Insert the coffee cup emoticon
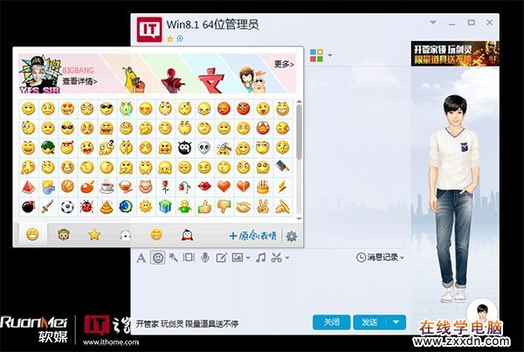Viewport: 524px width, 352px height. pyautogui.click(x=107, y=187)
